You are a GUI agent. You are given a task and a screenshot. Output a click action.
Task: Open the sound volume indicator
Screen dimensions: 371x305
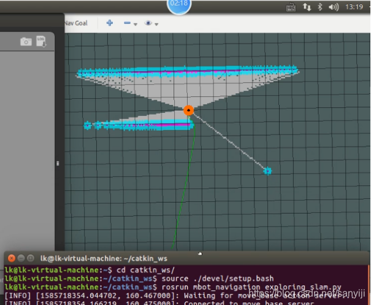click(334, 7)
